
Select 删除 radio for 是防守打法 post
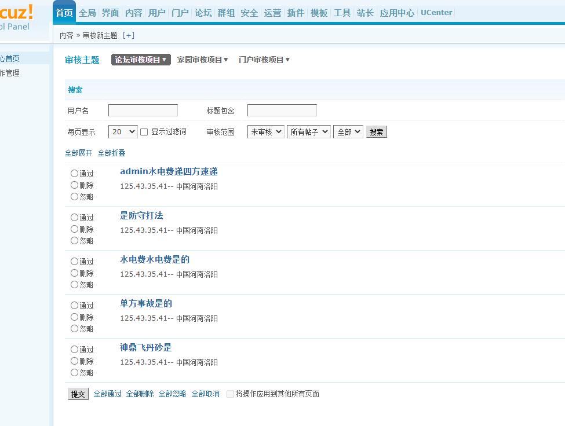pyautogui.click(x=74, y=229)
